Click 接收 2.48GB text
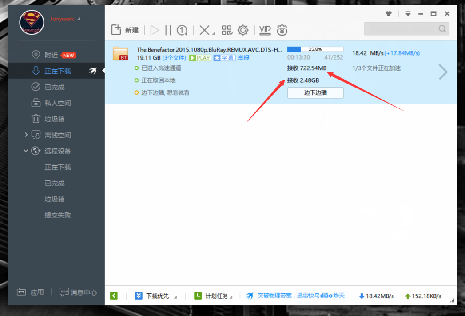Image resolution: width=465 pixels, height=316 pixels. [303, 80]
